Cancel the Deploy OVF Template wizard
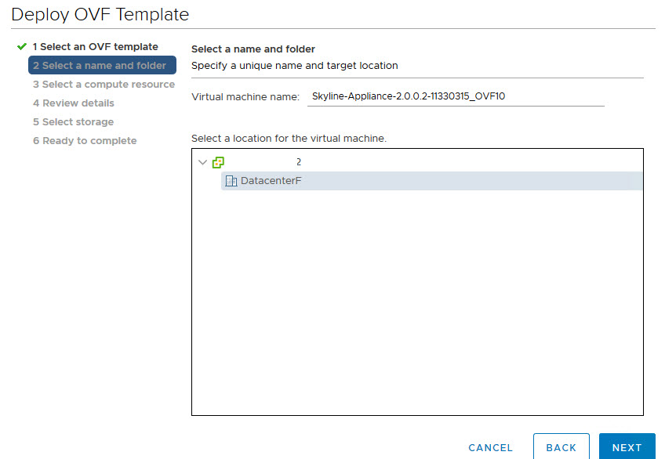The width and height of the screenshot is (665, 459). coord(490,447)
